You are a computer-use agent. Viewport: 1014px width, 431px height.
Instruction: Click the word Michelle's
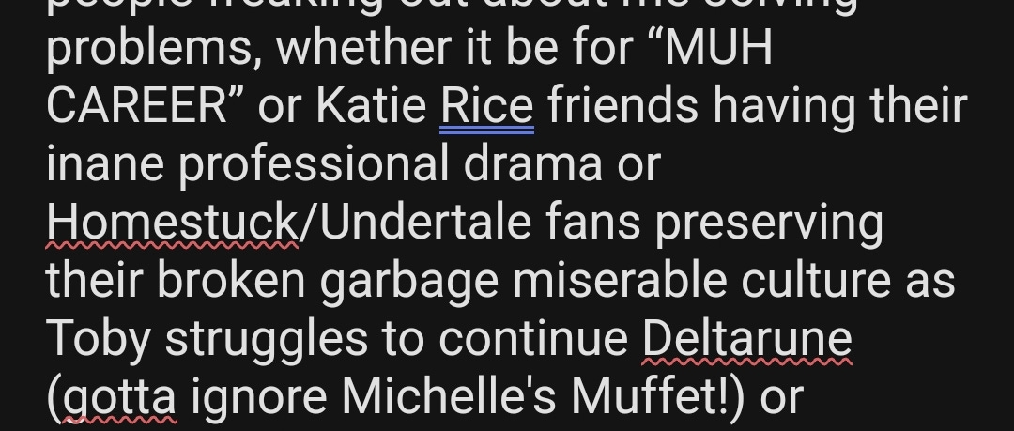click(448, 396)
